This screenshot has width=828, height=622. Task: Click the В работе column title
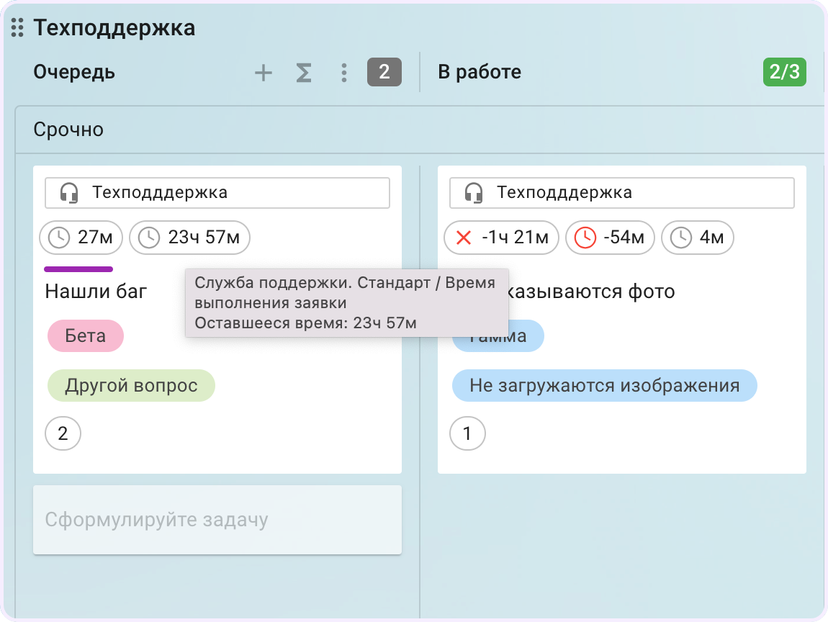[480, 72]
